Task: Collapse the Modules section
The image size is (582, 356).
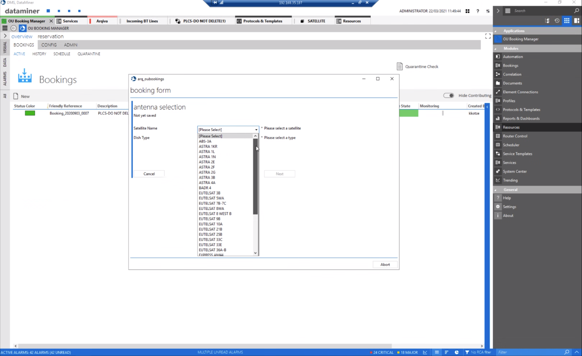Action: (x=495, y=48)
